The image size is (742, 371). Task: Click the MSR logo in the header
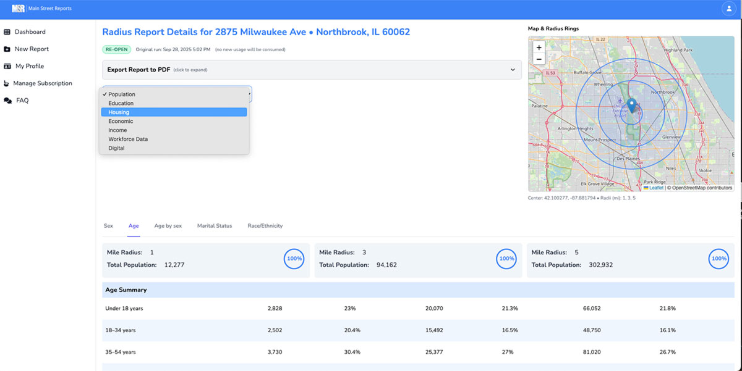click(19, 8)
